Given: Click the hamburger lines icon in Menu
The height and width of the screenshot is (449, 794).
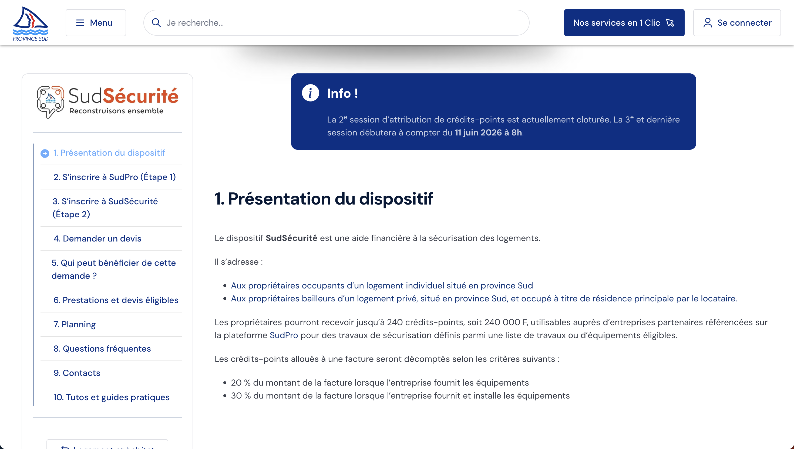Looking at the screenshot, I should tap(80, 22).
